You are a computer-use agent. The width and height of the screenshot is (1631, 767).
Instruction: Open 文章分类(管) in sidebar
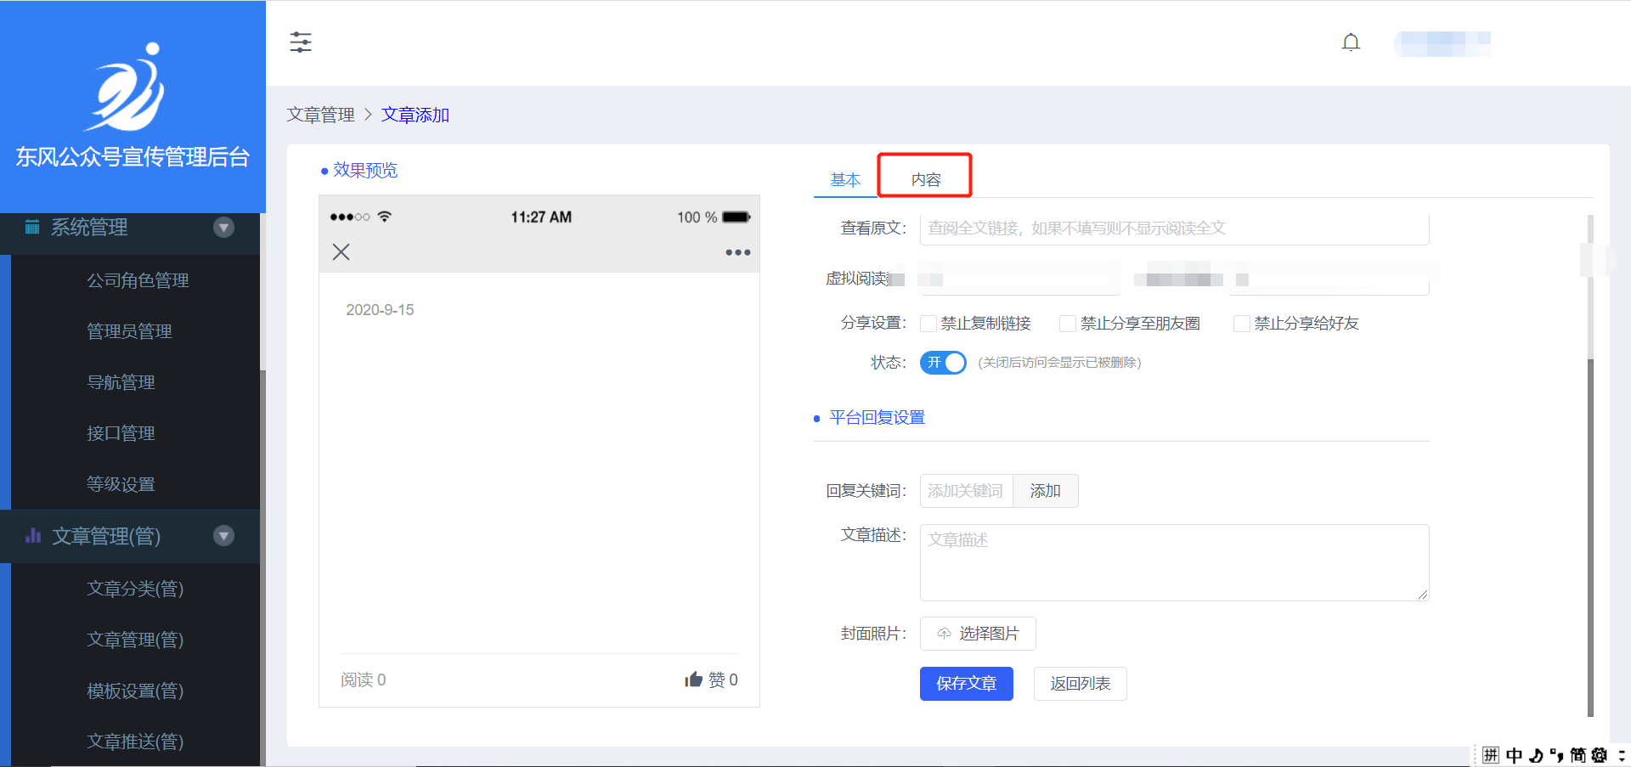click(136, 589)
